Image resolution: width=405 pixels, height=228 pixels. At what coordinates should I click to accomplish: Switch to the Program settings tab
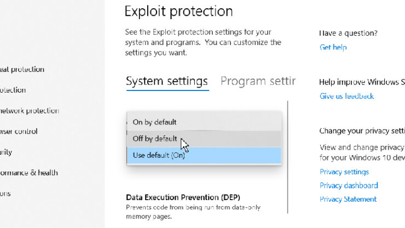coord(258,82)
